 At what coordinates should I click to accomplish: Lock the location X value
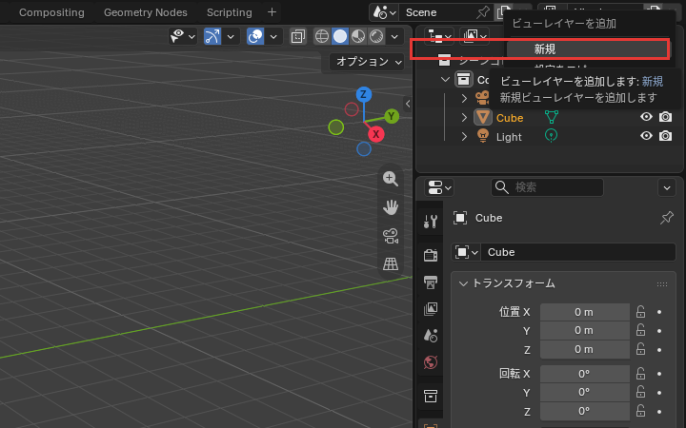click(x=640, y=312)
